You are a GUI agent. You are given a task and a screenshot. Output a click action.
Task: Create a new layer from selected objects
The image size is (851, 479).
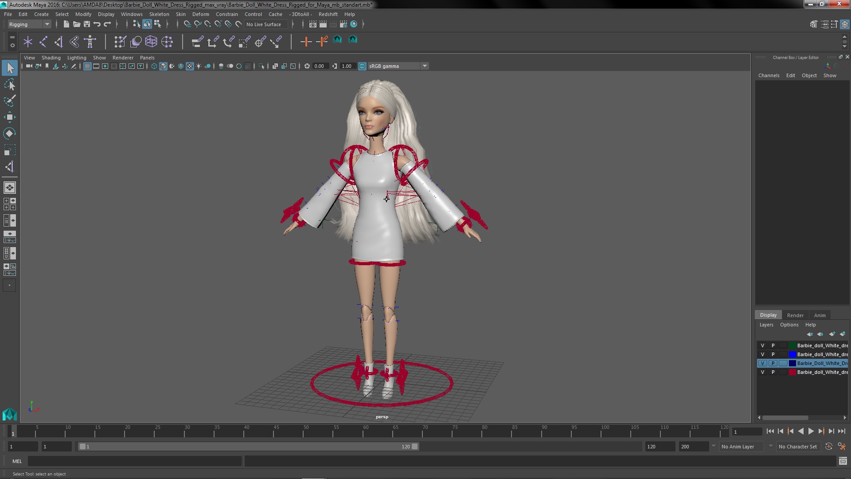(x=843, y=334)
